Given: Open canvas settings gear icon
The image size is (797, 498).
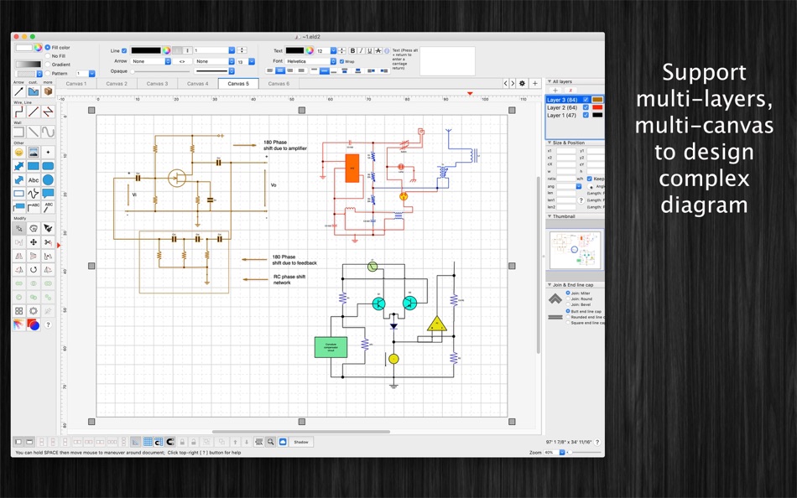Looking at the screenshot, I should coord(522,83).
